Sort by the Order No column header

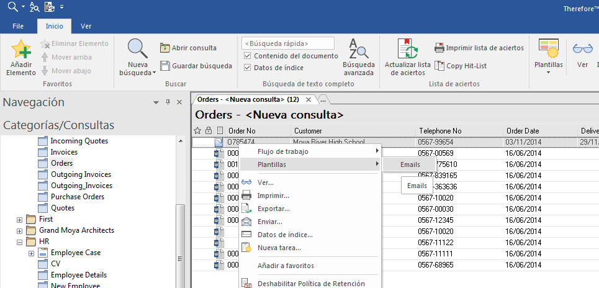pos(259,130)
